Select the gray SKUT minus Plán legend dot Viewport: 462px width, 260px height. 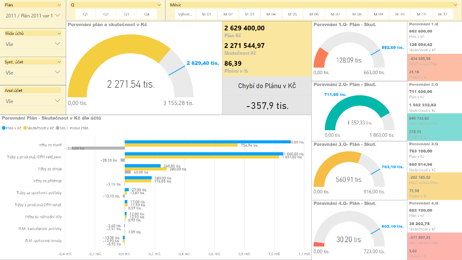[x=57, y=128]
